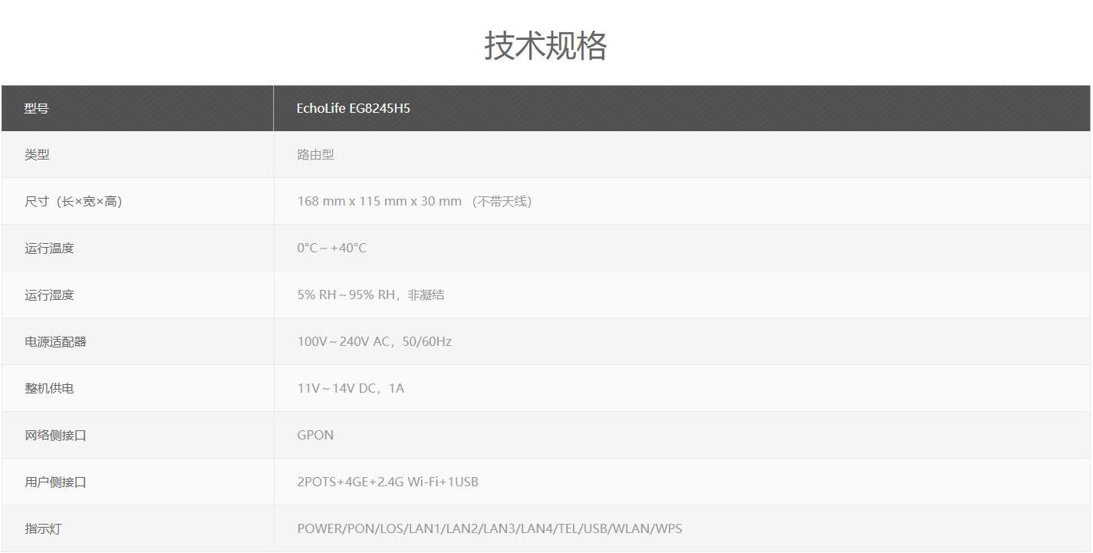Select the 100V～240V AC value
The width and height of the screenshot is (1093, 553).
point(374,342)
